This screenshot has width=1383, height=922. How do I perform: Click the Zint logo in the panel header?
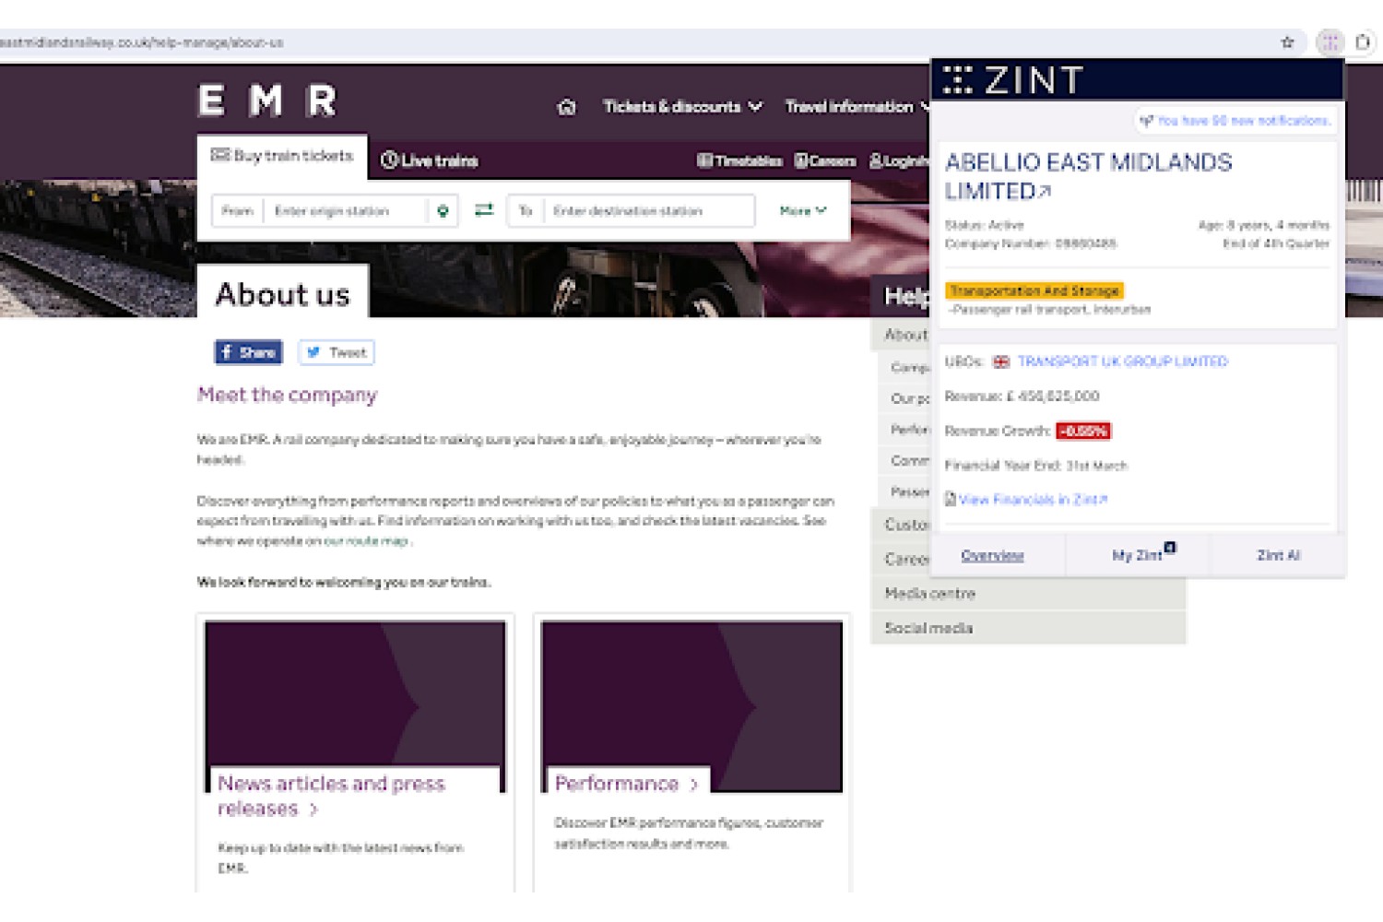[x=1013, y=80]
